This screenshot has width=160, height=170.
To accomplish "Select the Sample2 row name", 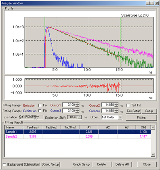I will click(x=11, y=136).
